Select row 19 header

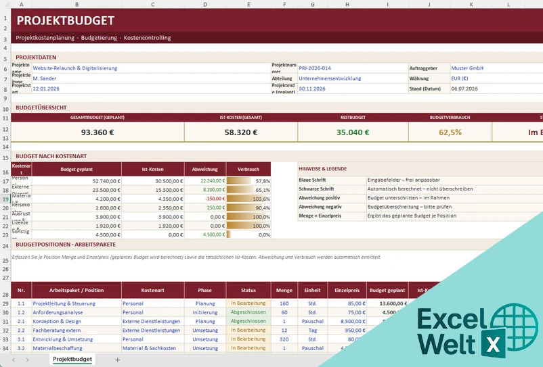click(5, 199)
